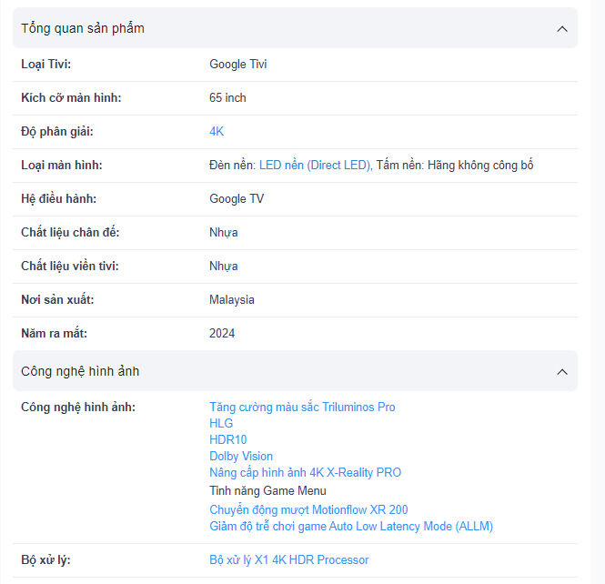Open Nâng cấp hình ảnh 4K X-Reality PRO
This screenshot has width=605, height=584.
[305, 473]
